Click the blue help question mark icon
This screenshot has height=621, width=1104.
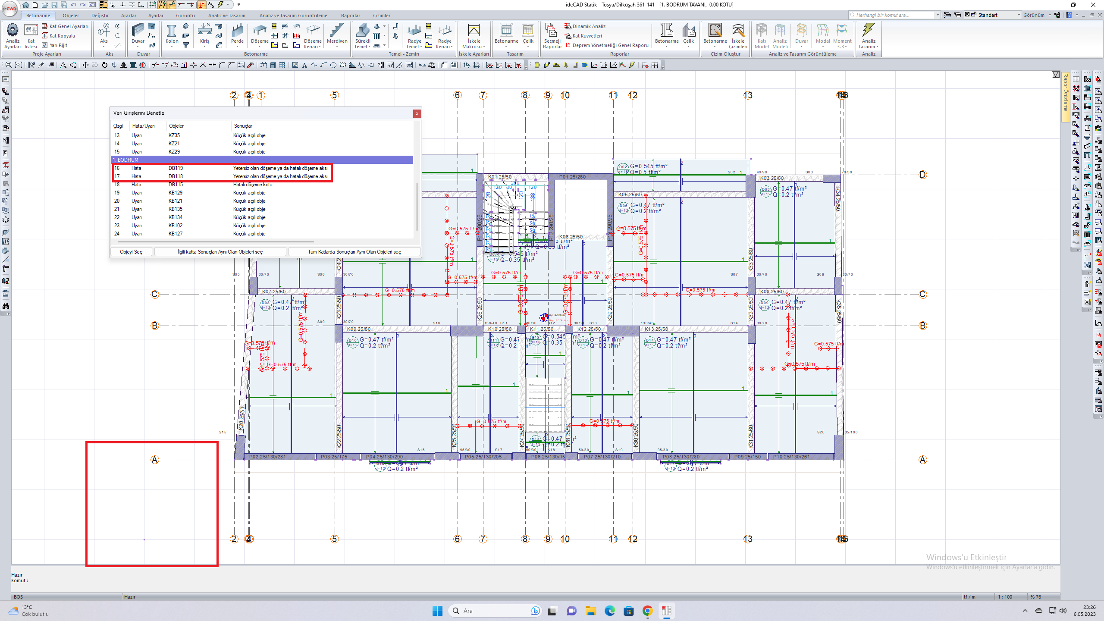point(1069,15)
